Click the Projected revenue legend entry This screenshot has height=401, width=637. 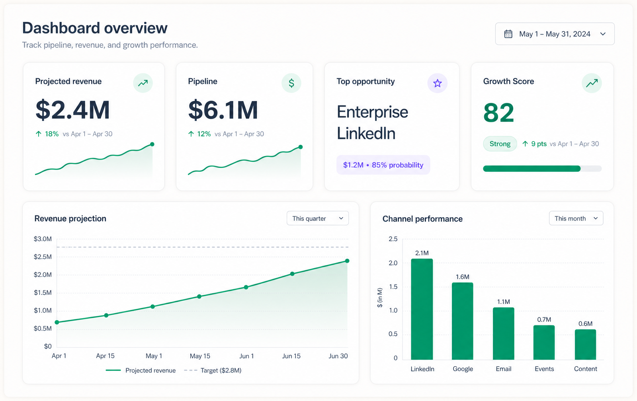click(x=141, y=370)
